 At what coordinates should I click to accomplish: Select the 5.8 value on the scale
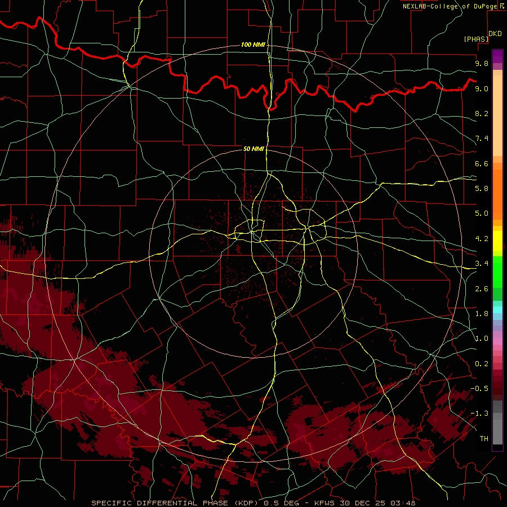[x=482, y=188]
